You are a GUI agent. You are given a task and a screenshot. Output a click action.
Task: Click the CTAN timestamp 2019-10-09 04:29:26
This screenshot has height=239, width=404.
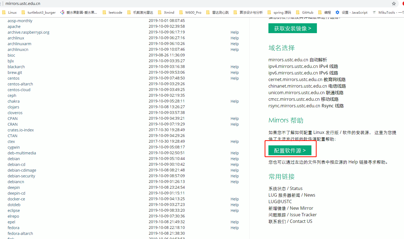pyautogui.click(x=167, y=136)
